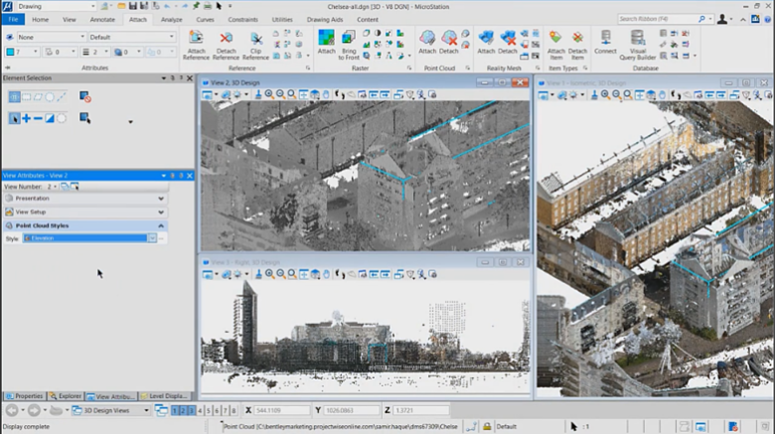The image size is (776, 436).
Task: Switch to the Home ribbon tab
Action: (x=40, y=19)
